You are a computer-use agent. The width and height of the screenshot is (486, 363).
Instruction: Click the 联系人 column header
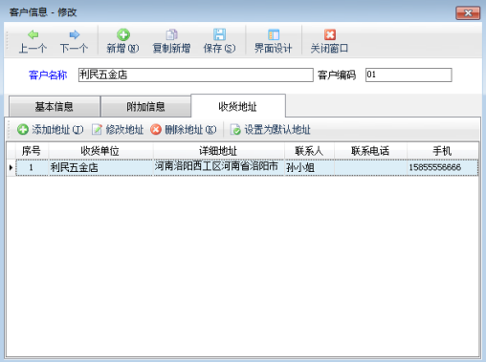pos(309,151)
